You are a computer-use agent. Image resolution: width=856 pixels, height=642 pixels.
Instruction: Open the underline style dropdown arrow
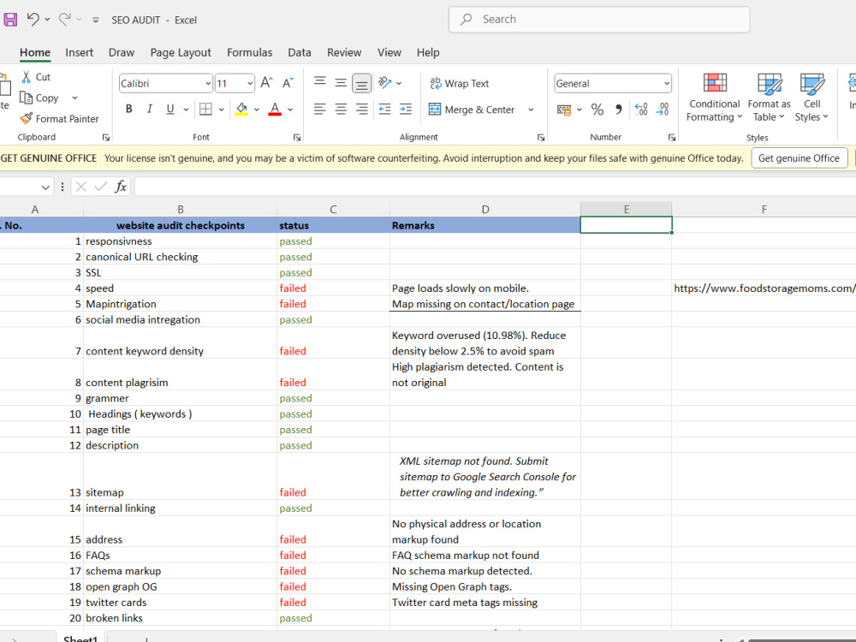(186, 110)
